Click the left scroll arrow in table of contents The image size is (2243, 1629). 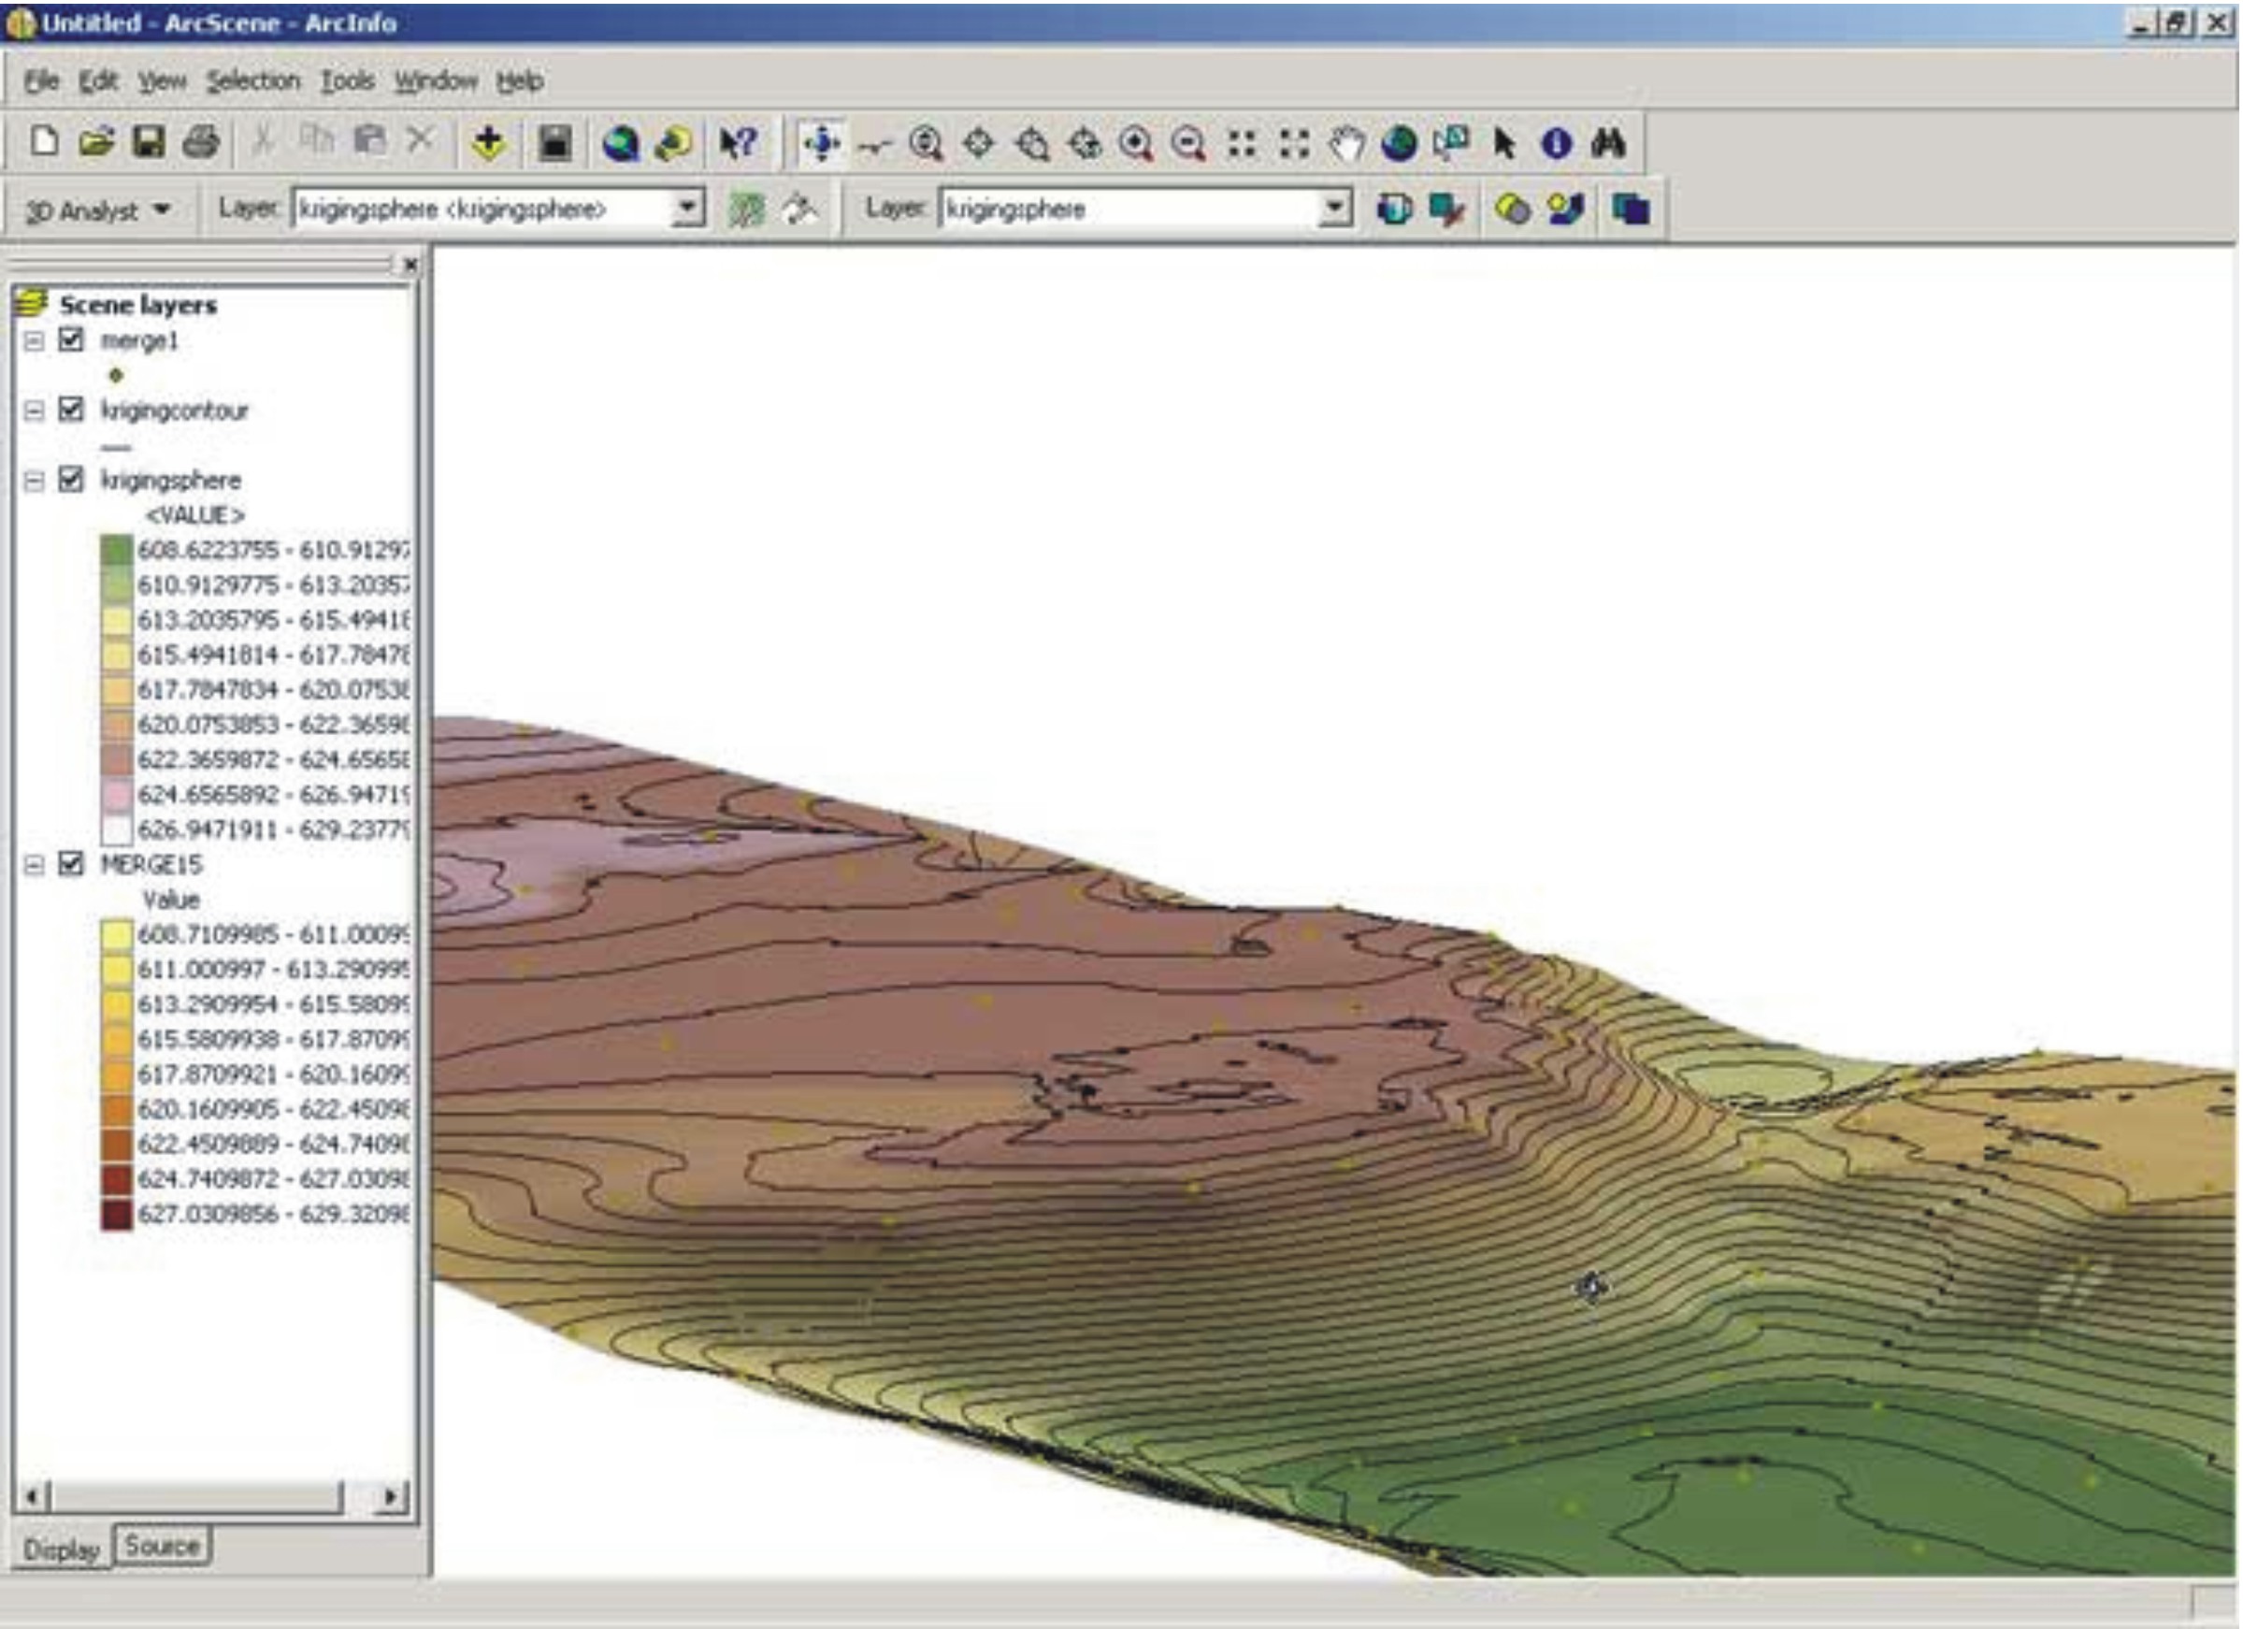32,1496
